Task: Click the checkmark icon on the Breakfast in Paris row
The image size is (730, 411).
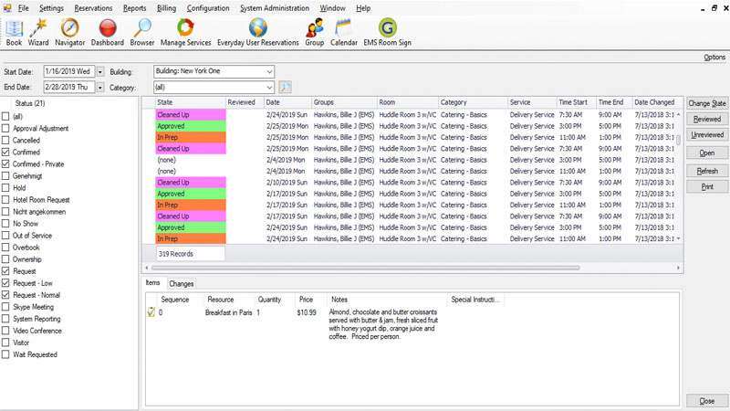Action: 151,312
